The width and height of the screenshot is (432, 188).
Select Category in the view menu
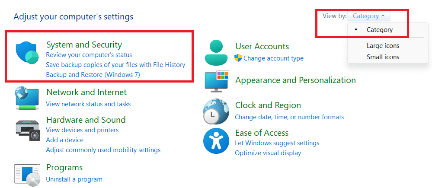click(379, 30)
